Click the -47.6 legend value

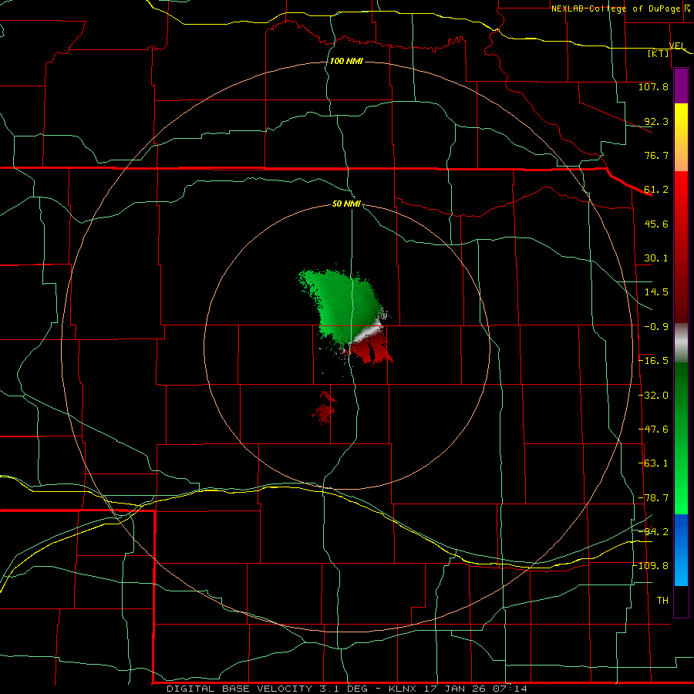pyautogui.click(x=653, y=430)
